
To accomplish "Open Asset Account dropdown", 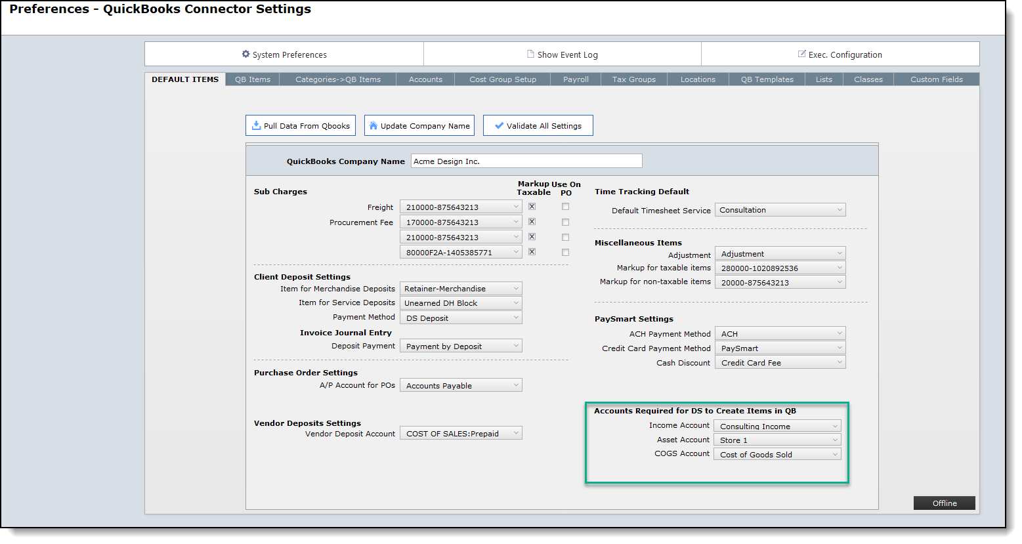I will tap(777, 440).
